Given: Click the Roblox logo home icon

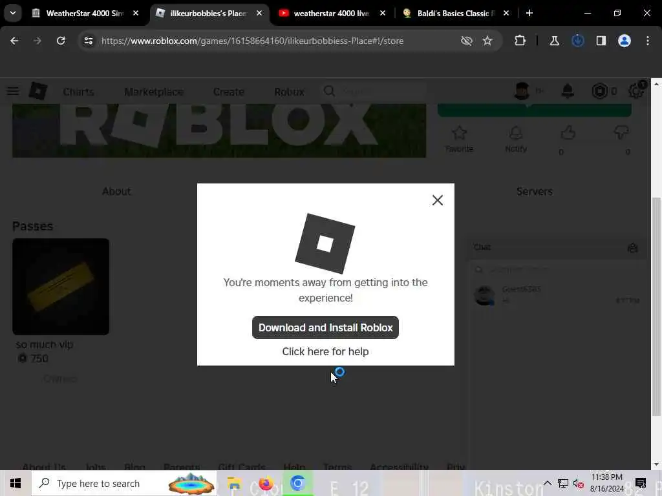Looking at the screenshot, I should pyautogui.click(x=38, y=91).
